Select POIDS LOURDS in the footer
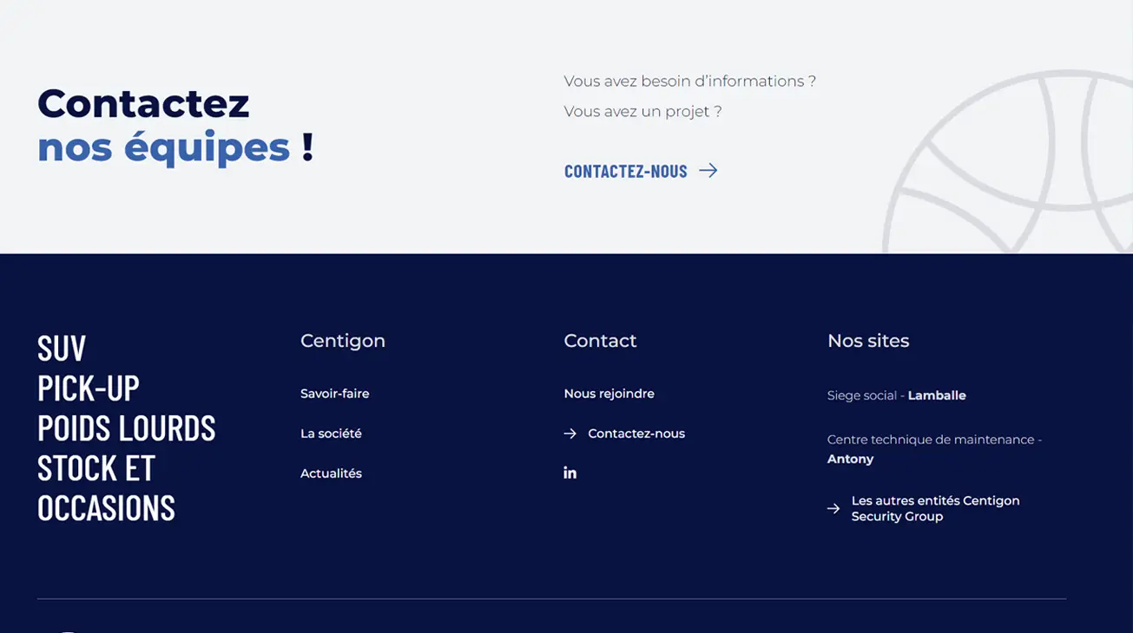 pos(127,428)
